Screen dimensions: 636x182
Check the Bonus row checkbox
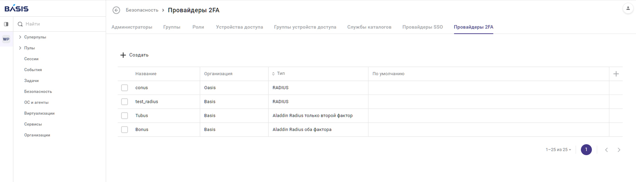[124, 130]
